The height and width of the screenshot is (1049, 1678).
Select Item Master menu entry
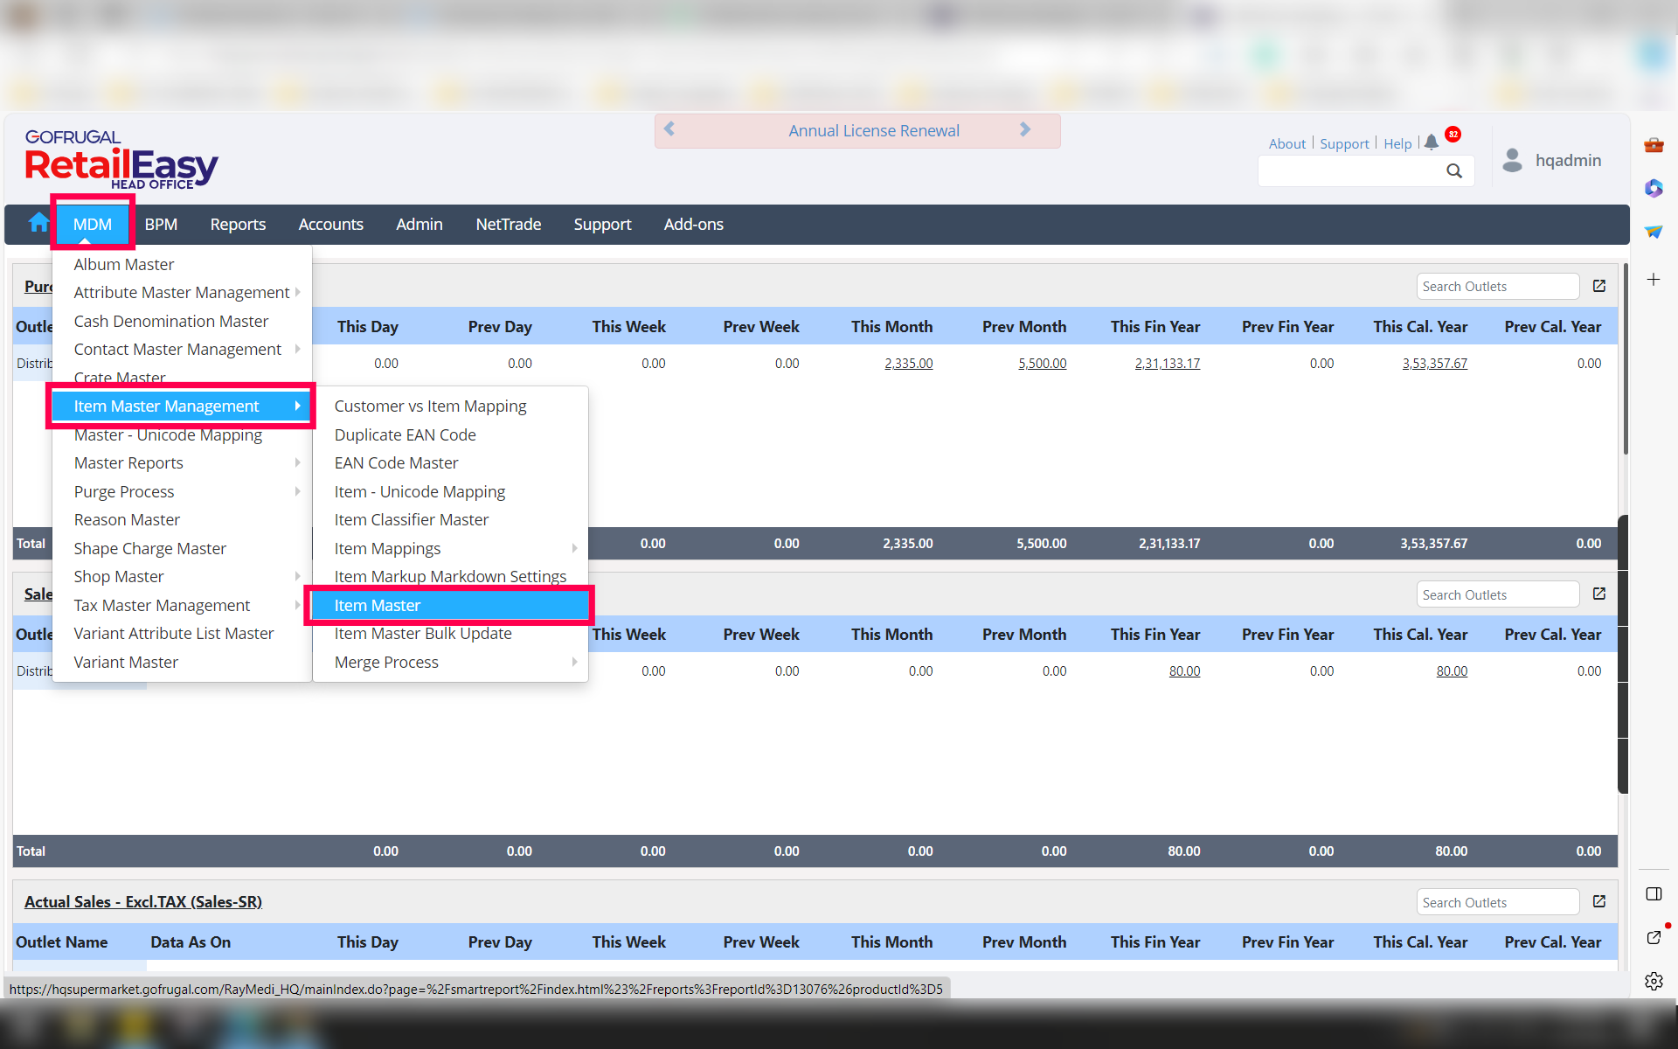378,605
